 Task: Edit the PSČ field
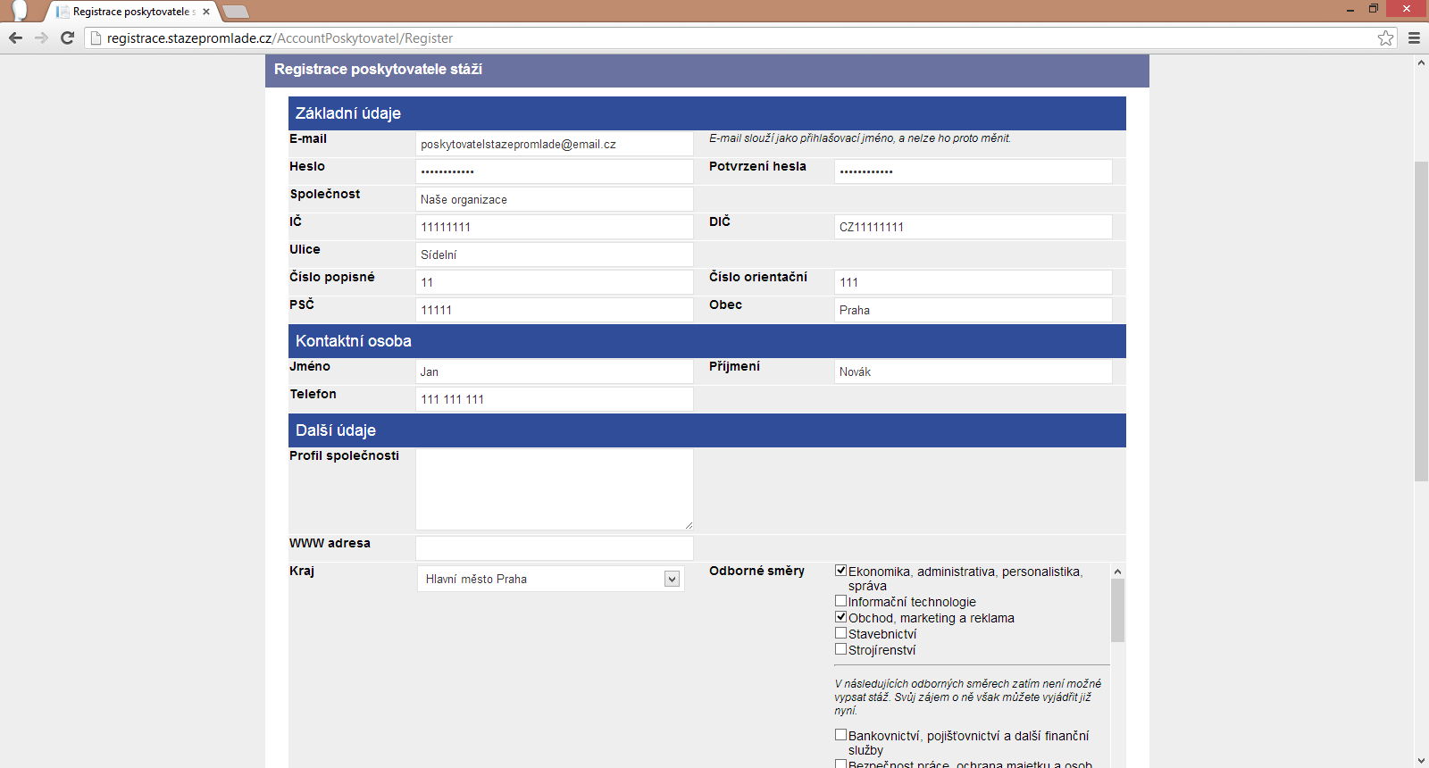pos(555,310)
